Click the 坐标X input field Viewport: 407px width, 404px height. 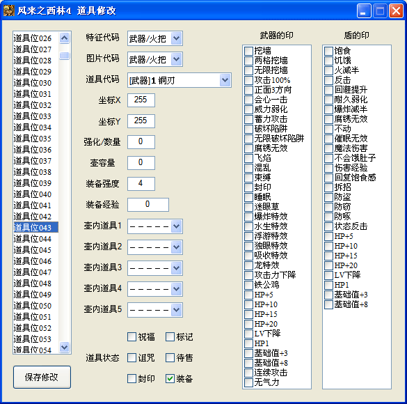pos(141,100)
